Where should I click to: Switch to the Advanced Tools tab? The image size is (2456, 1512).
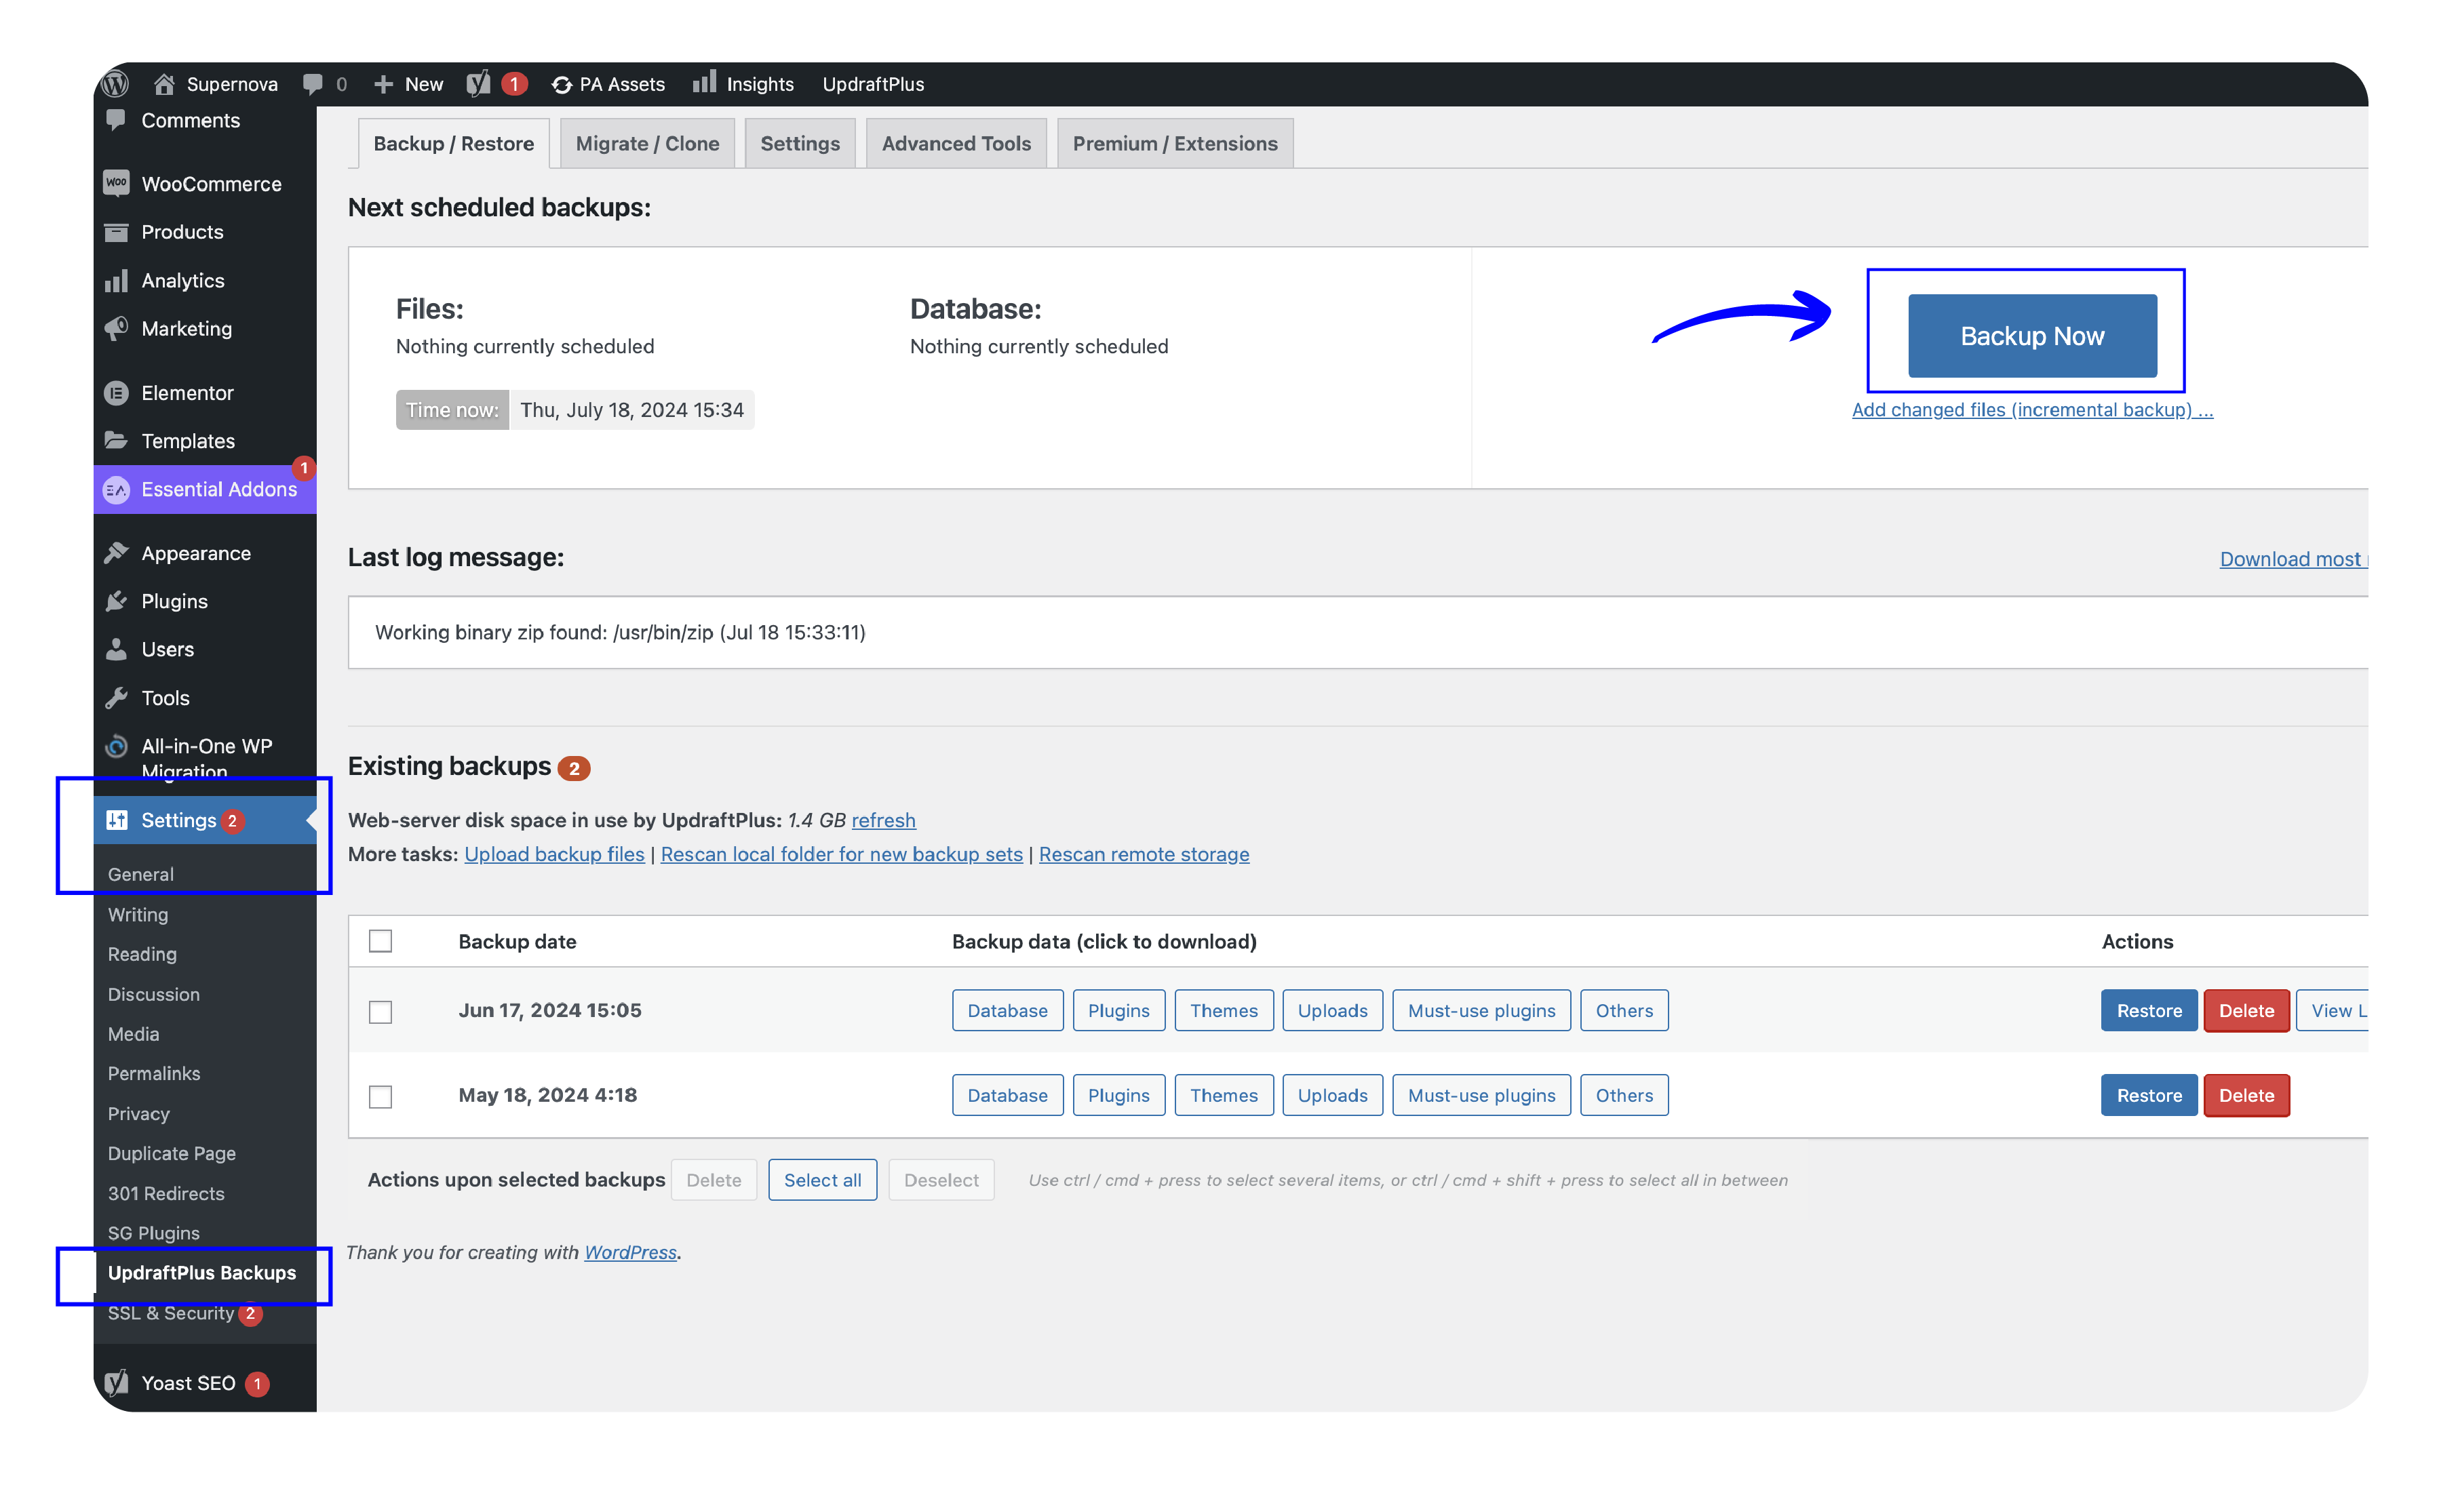(956, 143)
